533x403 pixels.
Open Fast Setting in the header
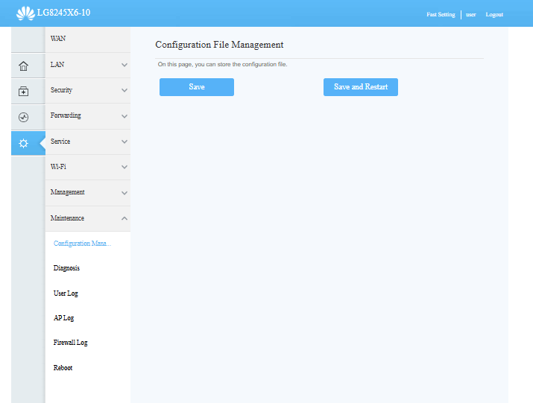tap(441, 15)
